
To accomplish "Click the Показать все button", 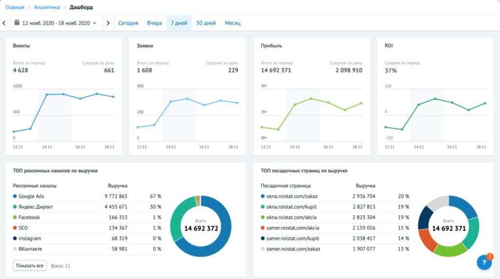I will (30, 266).
